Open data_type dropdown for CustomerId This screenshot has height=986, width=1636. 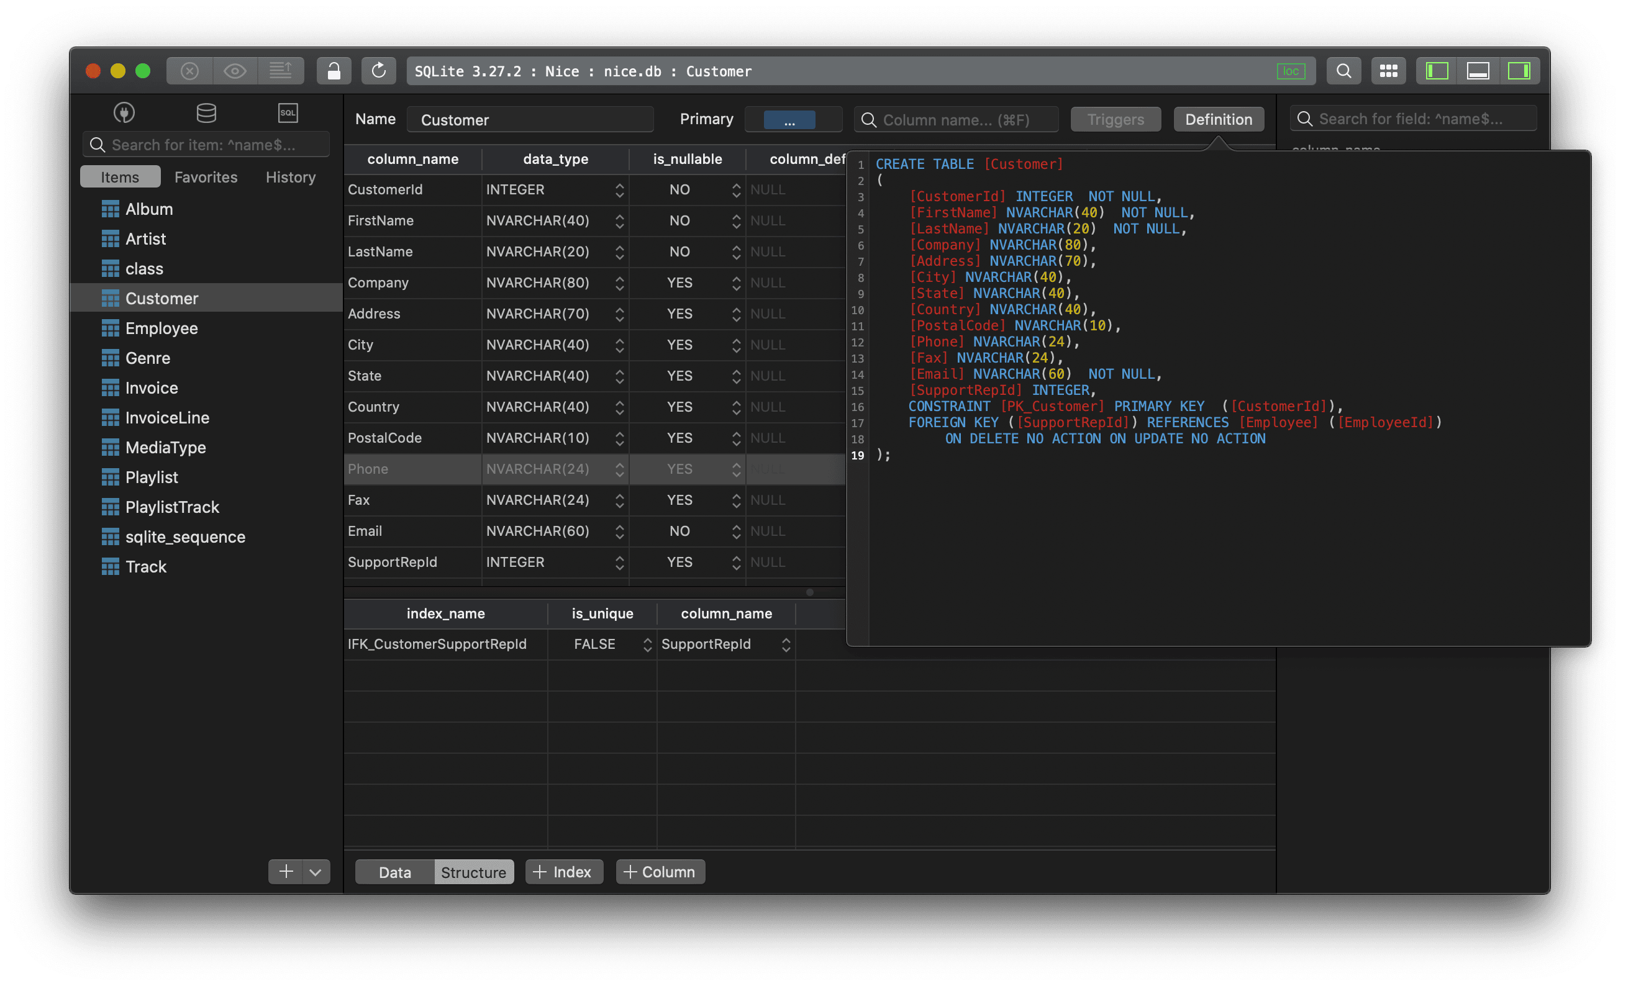click(x=619, y=191)
